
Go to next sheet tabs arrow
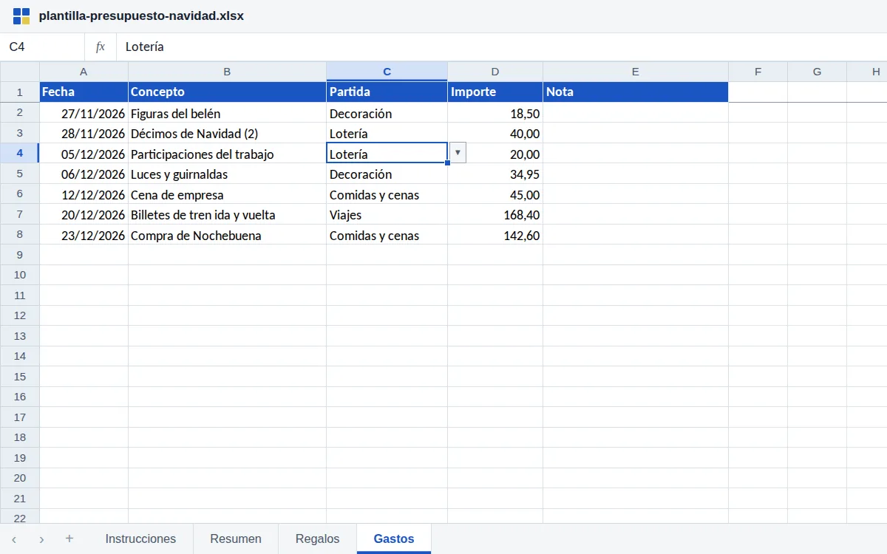41,539
